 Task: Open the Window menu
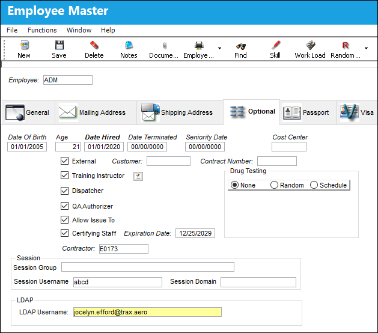click(79, 30)
